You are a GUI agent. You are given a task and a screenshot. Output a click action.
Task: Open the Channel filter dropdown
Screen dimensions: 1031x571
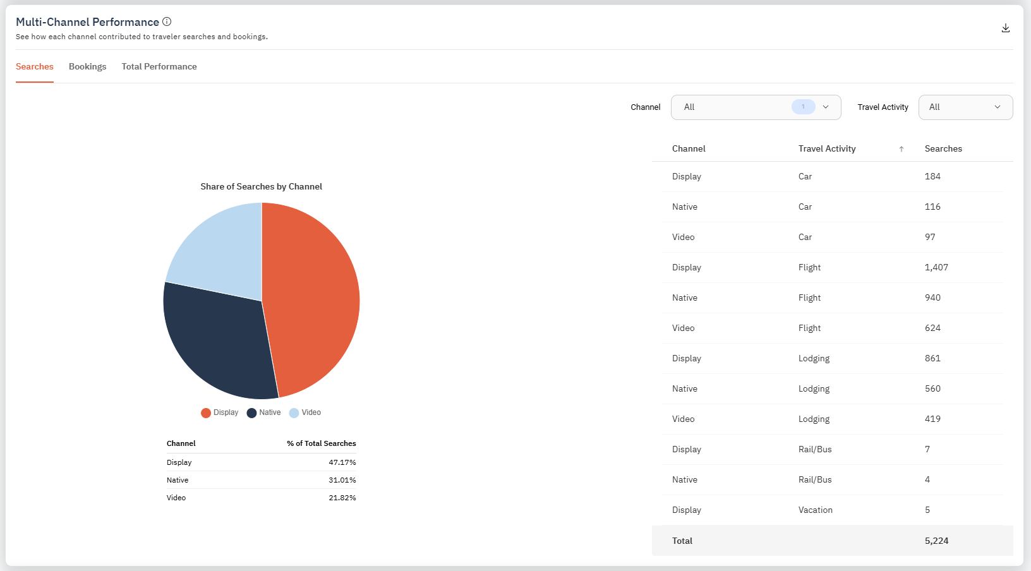tap(755, 107)
